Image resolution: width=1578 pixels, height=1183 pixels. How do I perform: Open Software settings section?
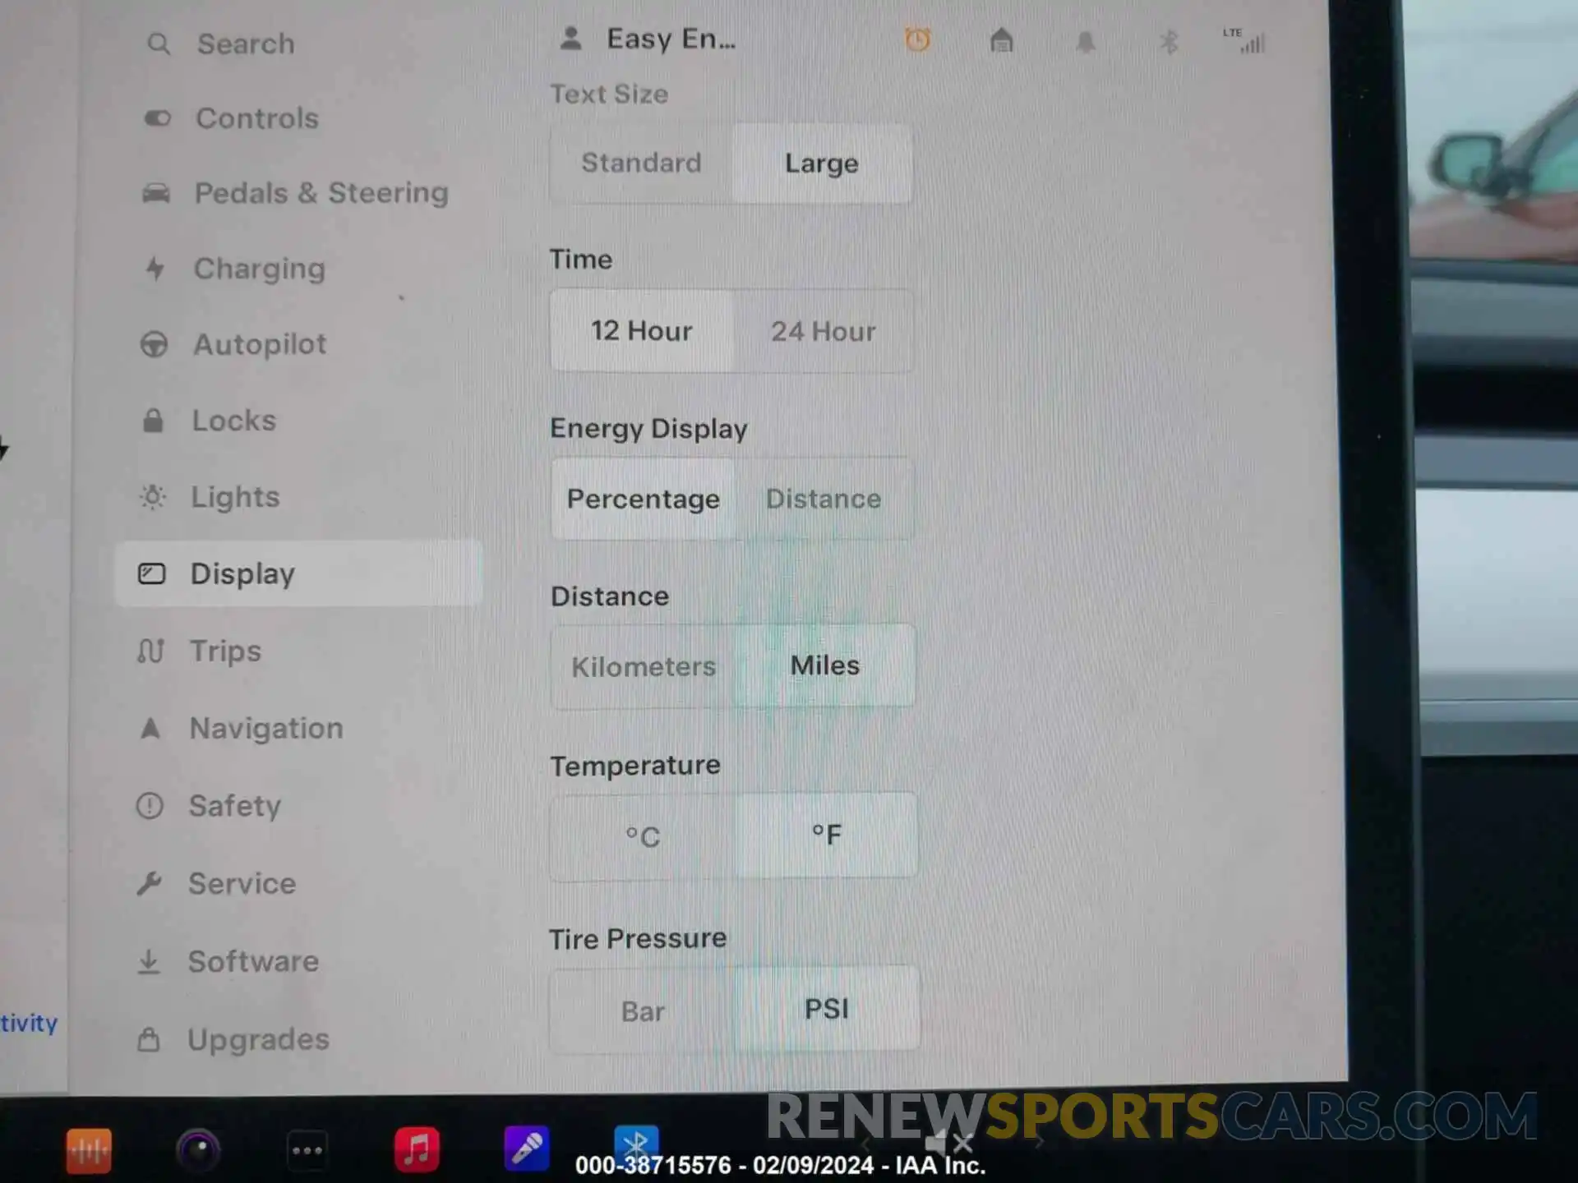[252, 960]
